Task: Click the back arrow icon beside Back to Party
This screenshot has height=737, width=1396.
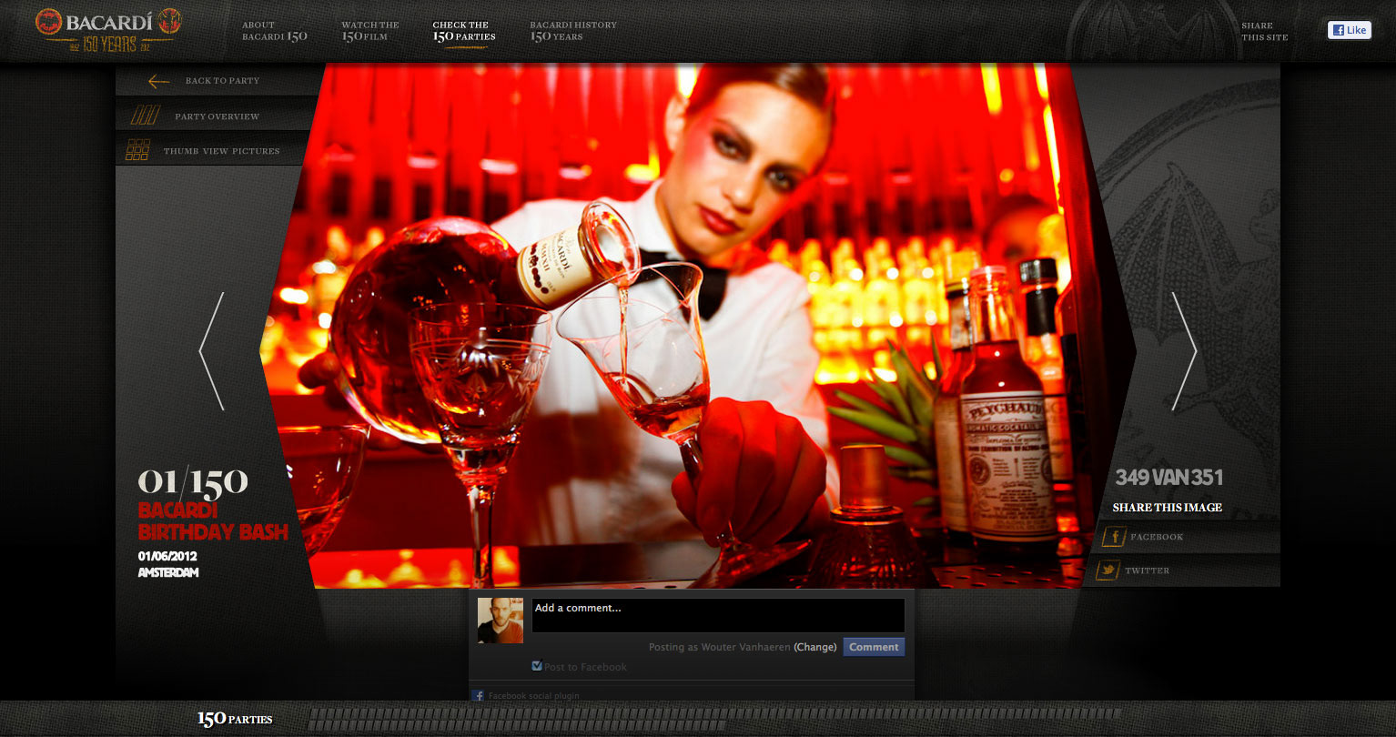Action: tap(158, 81)
